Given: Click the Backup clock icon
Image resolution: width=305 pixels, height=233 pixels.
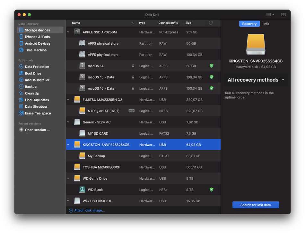Looking at the screenshot, I should point(21,86).
